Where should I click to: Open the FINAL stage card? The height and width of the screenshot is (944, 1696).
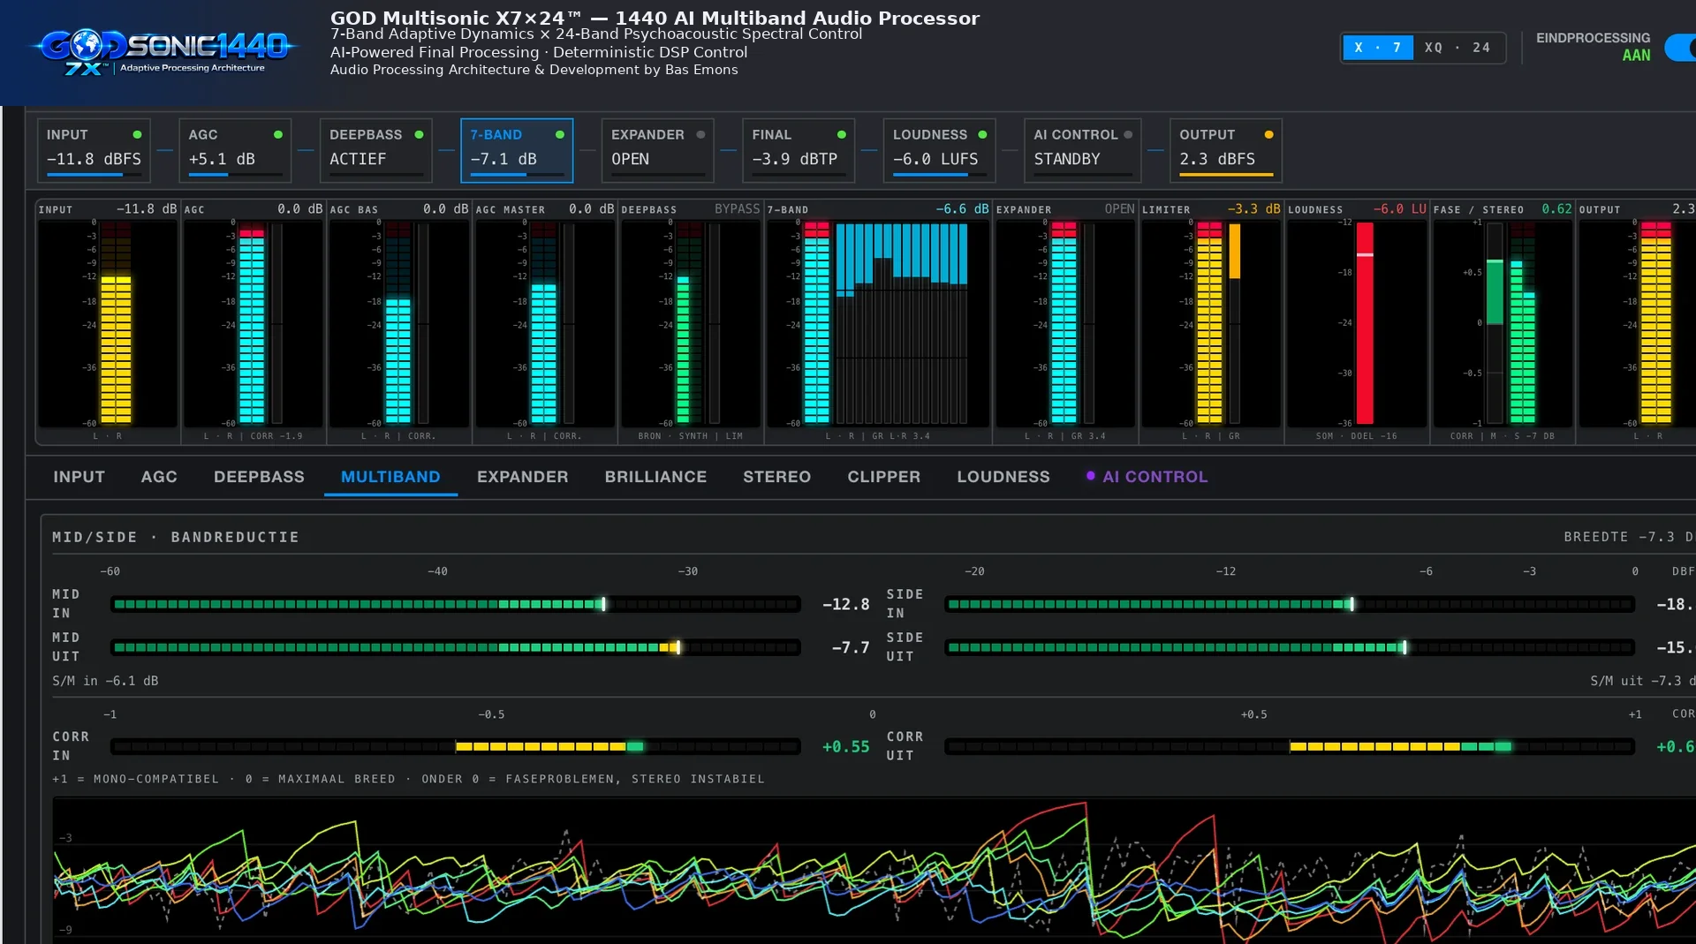point(799,150)
